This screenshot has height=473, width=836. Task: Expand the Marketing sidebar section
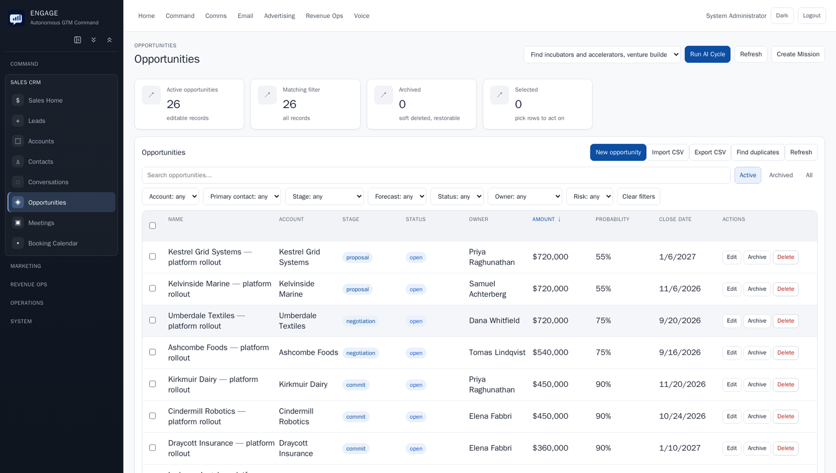(x=26, y=266)
